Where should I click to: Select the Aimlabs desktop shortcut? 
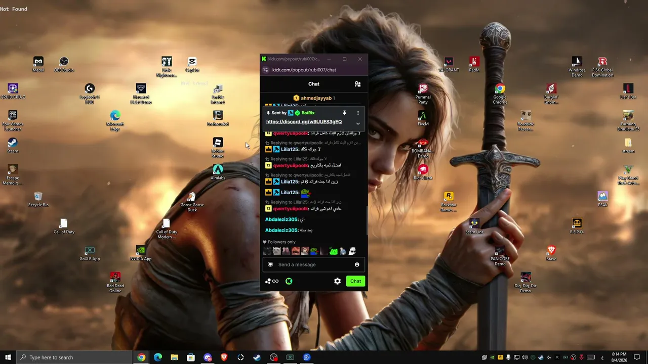[x=218, y=172]
